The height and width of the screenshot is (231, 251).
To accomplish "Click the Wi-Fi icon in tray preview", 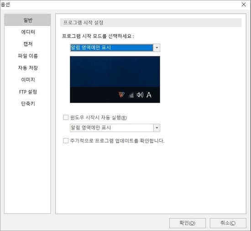I will pyautogui.click(x=131, y=95).
